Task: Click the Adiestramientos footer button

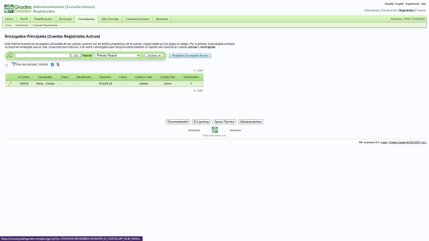Action: 251,122
